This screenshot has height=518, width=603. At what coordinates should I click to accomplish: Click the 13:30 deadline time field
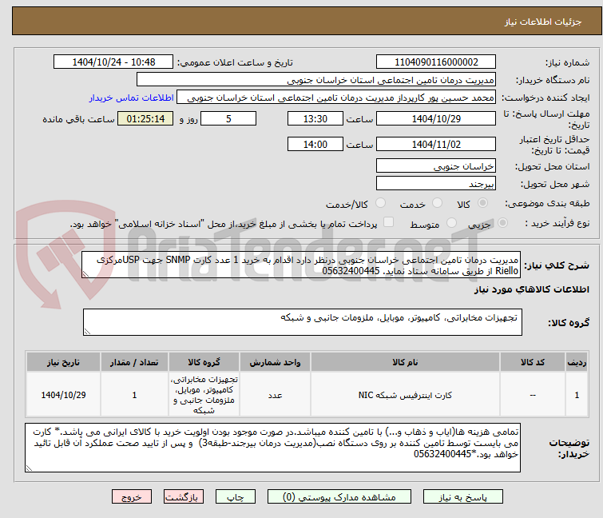tap(315, 118)
